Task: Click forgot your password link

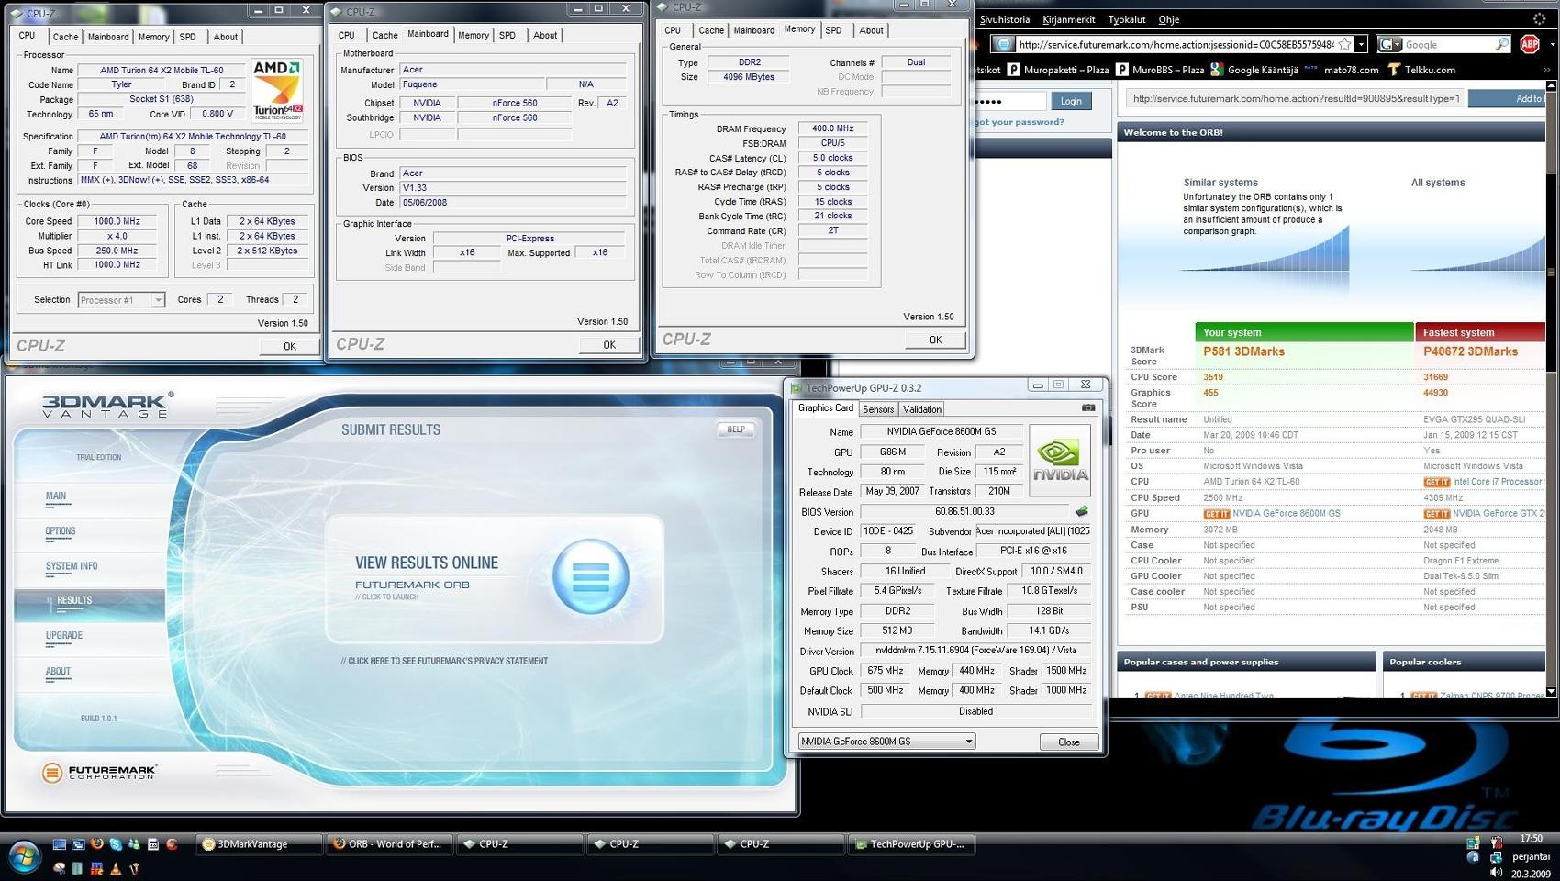Action: (x=1020, y=121)
